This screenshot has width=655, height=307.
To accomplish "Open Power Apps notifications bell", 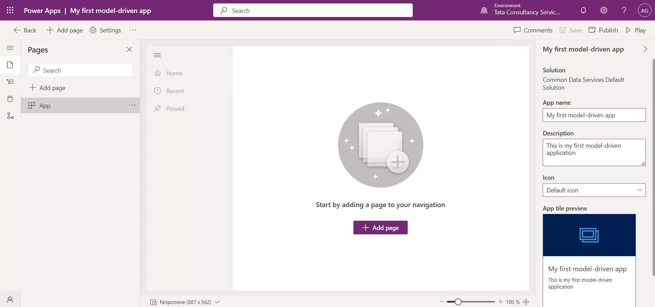I will (583, 10).
